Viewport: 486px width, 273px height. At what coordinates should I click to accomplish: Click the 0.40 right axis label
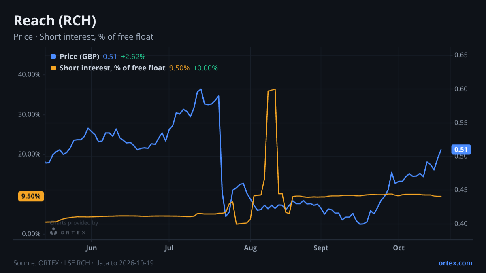coord(461,224)
